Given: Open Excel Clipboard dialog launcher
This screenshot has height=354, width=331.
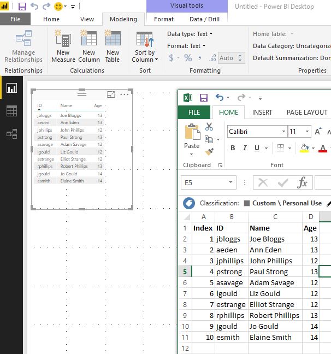Looking at the screenshot, I should pos(220,166).
